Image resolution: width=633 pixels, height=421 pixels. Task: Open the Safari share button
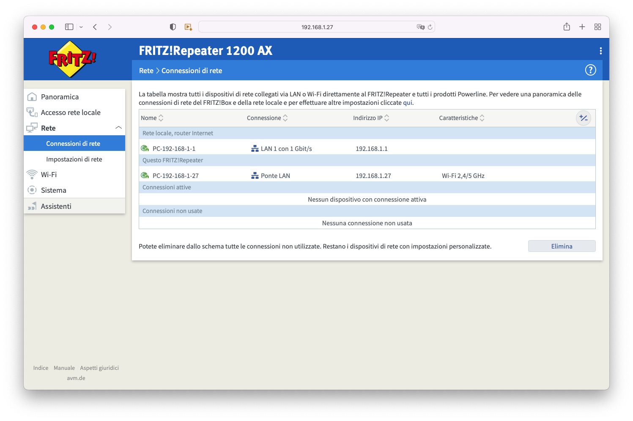click(567, 27)
